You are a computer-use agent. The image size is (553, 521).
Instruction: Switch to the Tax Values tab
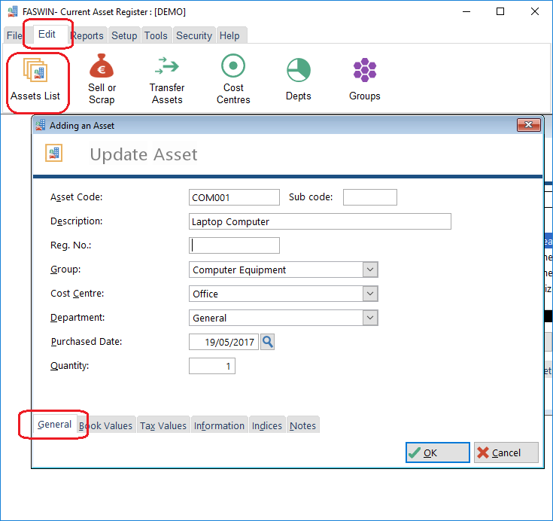[x=163, y=425]
